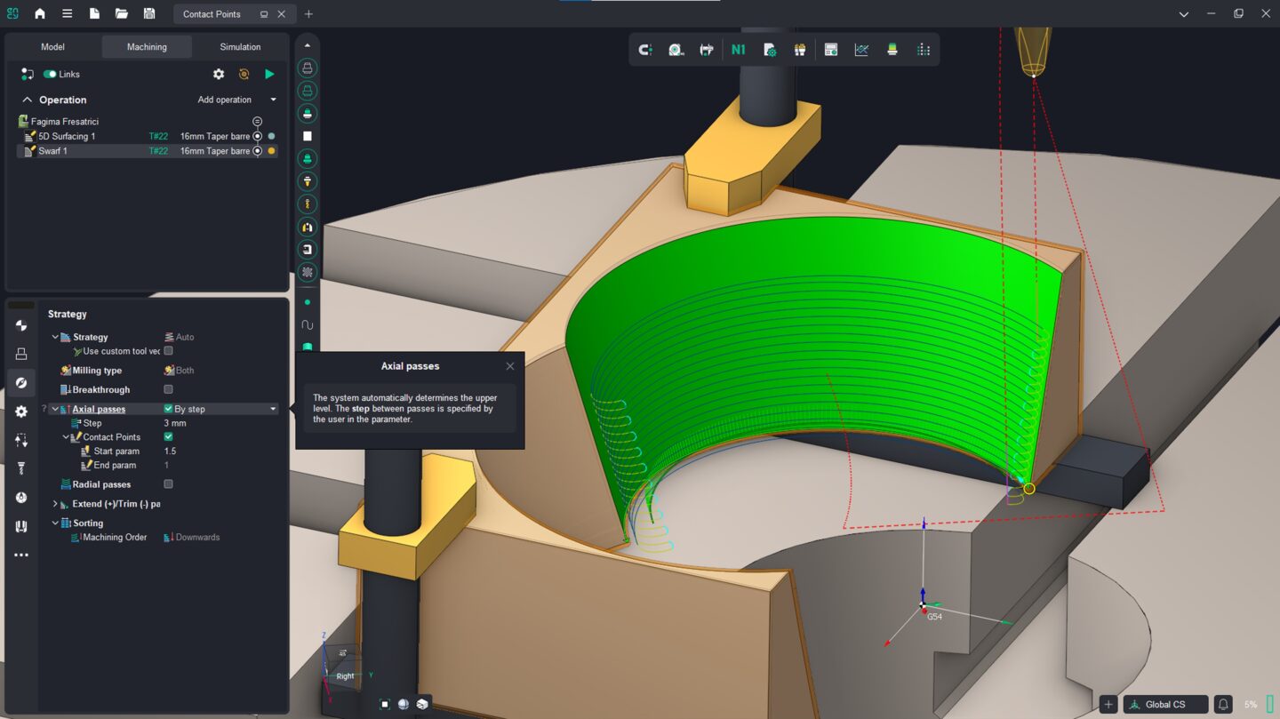Screen dimensions: 1280x719
Task: Open the Global CS selector at bottom right
Action: click(1164, 703)
